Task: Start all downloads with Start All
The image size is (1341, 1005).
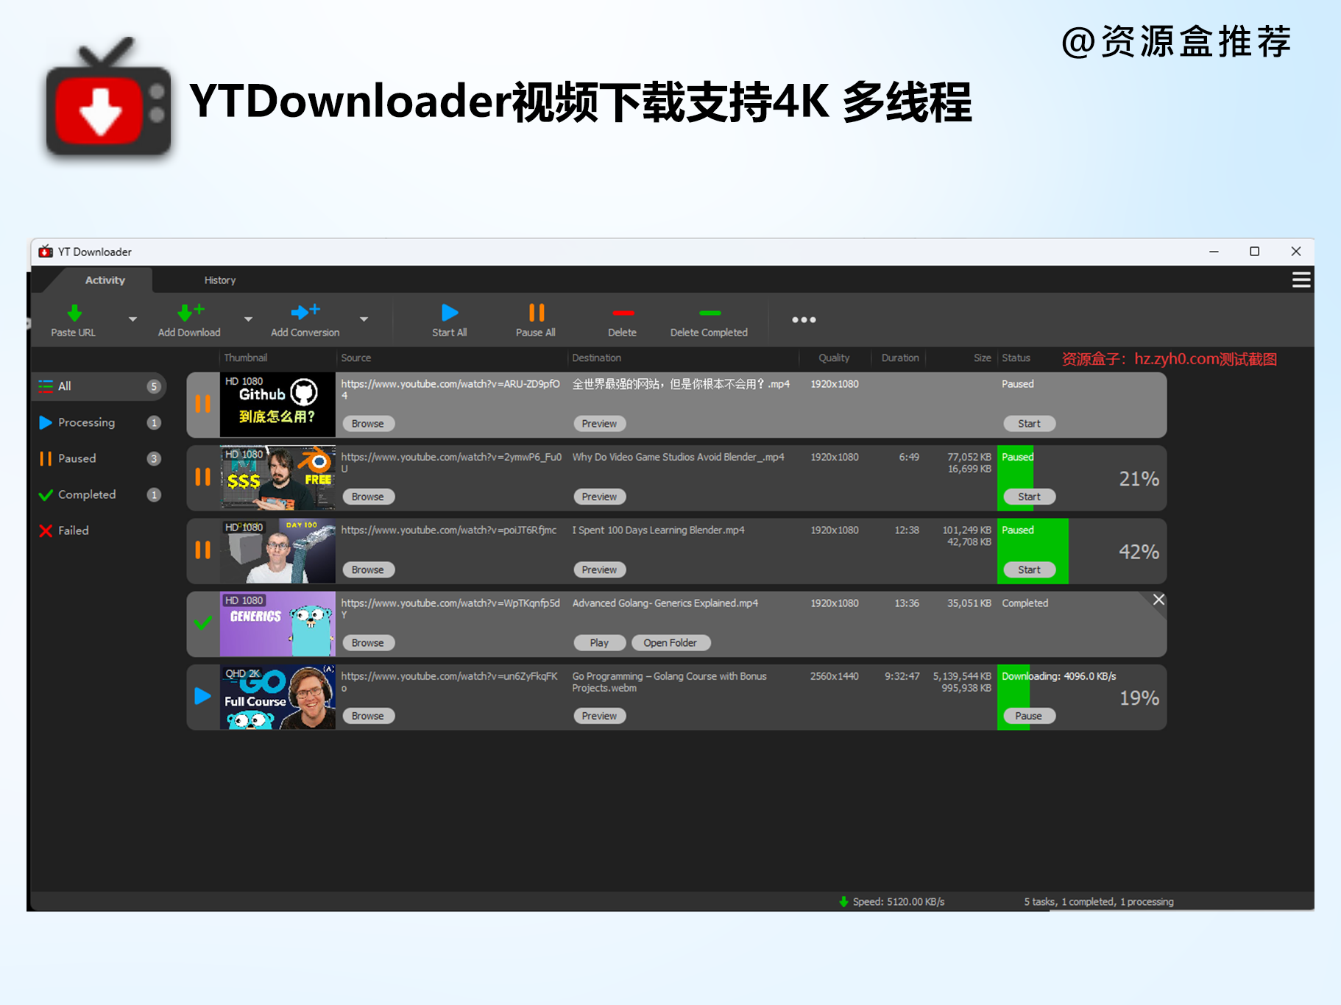Action: point(450,321)
